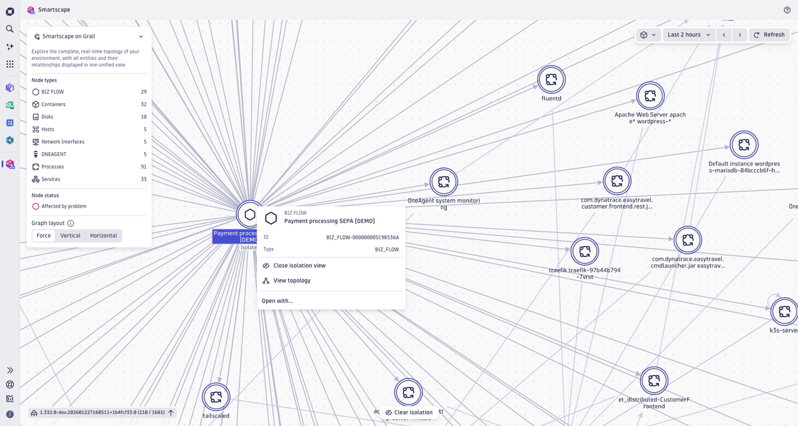798x426 pixels.
Task: Select the Vertical graph layout
Action: (x=70, y=235)
